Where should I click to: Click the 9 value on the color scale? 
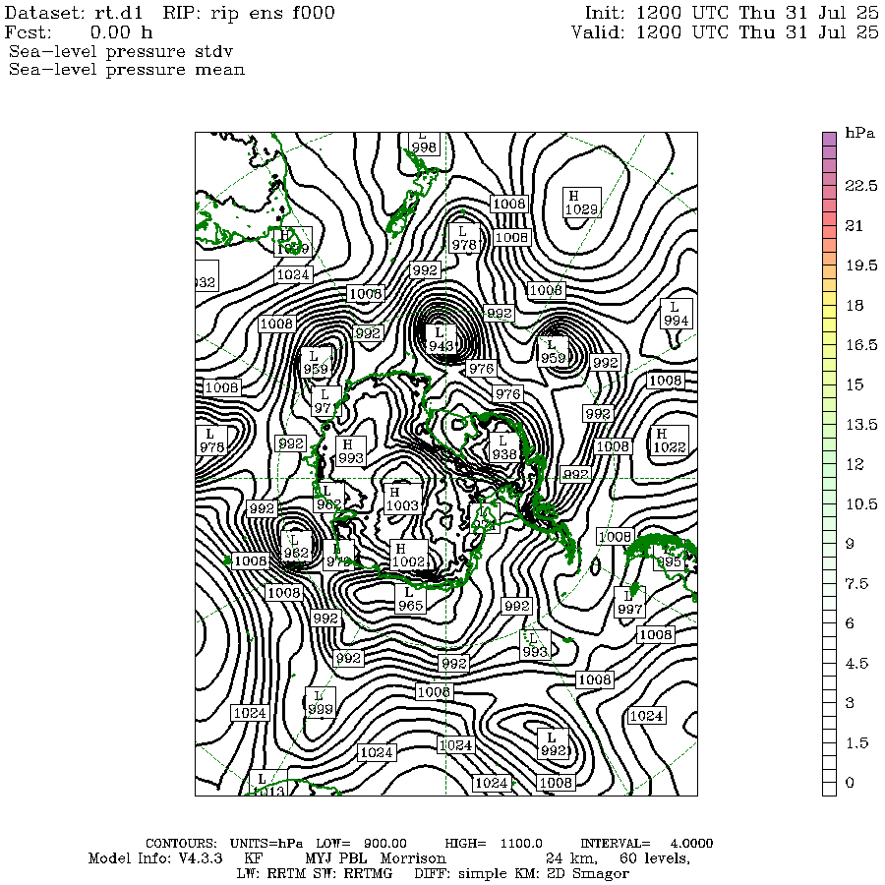(850, 544)
